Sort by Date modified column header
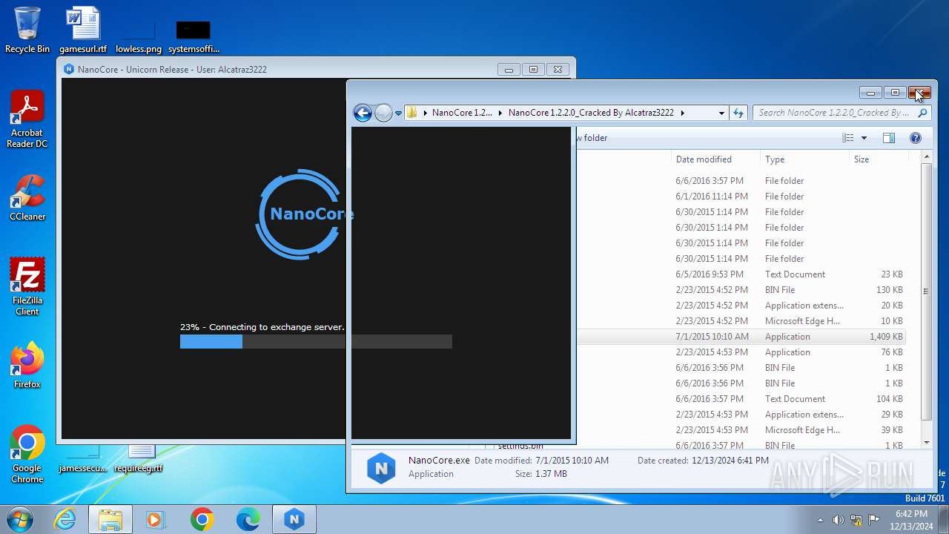This screenshot has height=534, width=949. click(715, 159)
